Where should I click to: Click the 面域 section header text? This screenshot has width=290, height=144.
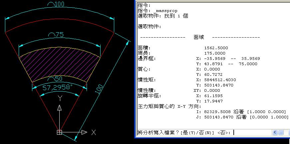point(199,37)
